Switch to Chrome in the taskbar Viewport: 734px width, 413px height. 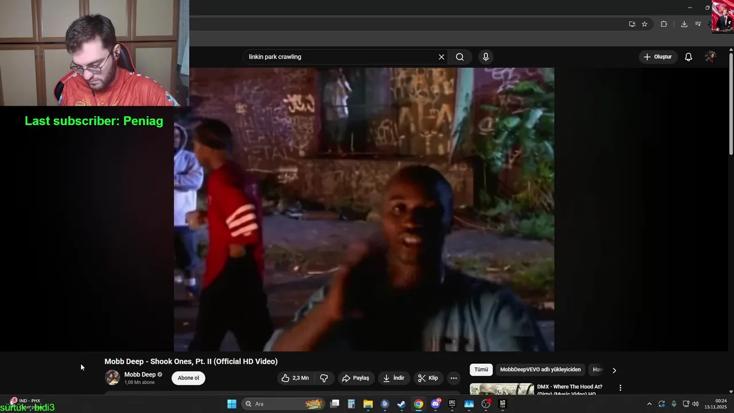pos(419,404)
